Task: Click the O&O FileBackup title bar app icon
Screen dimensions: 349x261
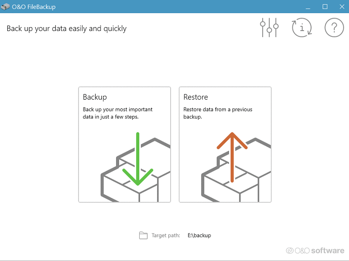Action: click(x=6, y=7)
